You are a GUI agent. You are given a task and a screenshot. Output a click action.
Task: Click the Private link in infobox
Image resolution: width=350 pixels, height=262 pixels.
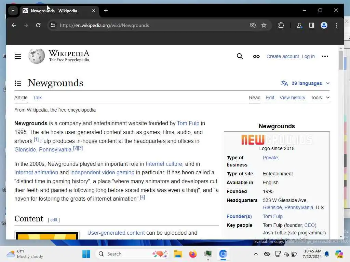[270, 158]
